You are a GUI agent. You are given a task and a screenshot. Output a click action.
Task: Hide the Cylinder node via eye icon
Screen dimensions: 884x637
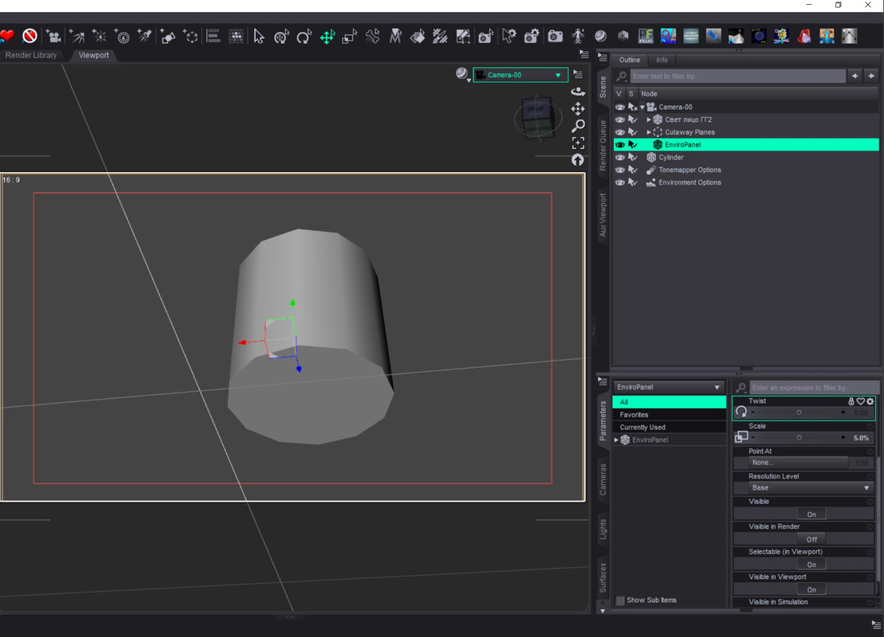(x=619, y=157)
